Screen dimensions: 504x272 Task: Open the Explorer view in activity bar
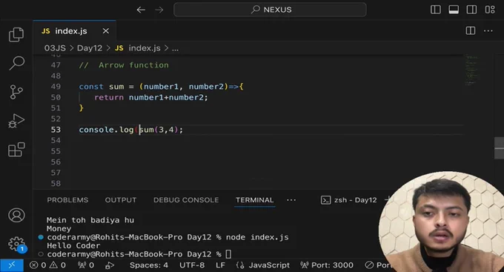16,34
